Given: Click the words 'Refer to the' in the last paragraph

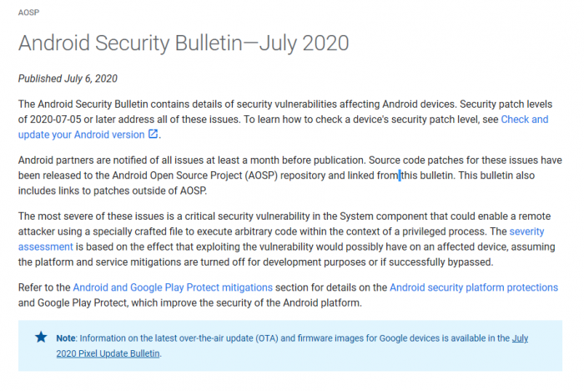Looking at the screenshot, I should pyautogui.click(x=44, y=287).
